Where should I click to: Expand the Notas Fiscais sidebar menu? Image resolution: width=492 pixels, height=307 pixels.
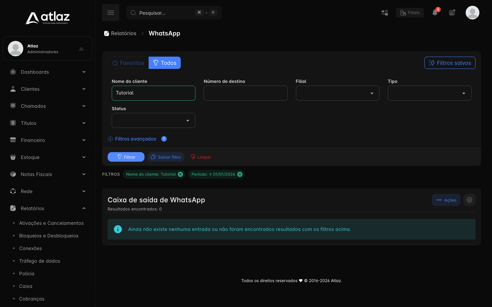pyautogui.click(x=47, y=174)
